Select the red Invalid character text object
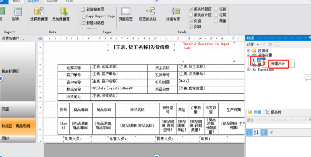The height and width of the screenshot is (157, 311). tap(209, 52)
